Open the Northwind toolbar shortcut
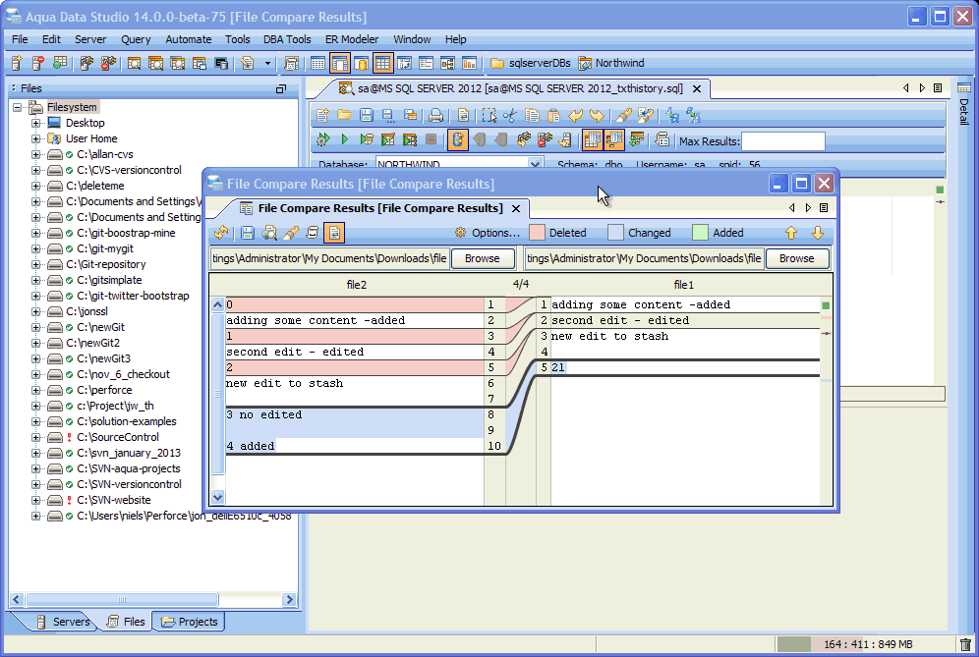Screen dimensions: 979x657 click(x=611, y=63)
